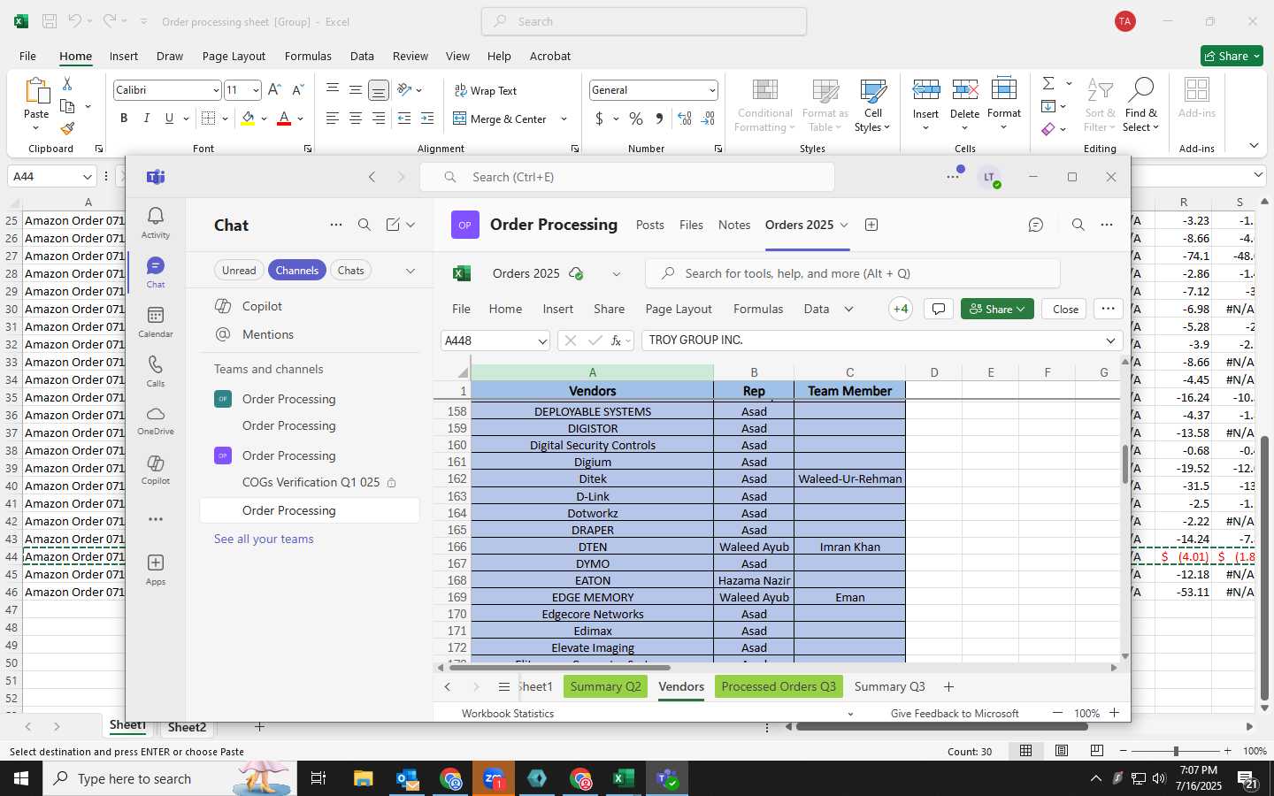Open Copilot app in Teams sidebar
Image resolution: width=1274 pixels, height=796 pixels.
[x=156, y=470]
